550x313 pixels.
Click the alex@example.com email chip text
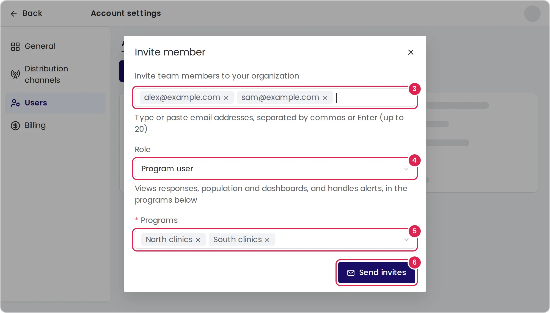182,97
